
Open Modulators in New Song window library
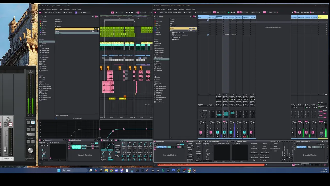click(45, 55)
